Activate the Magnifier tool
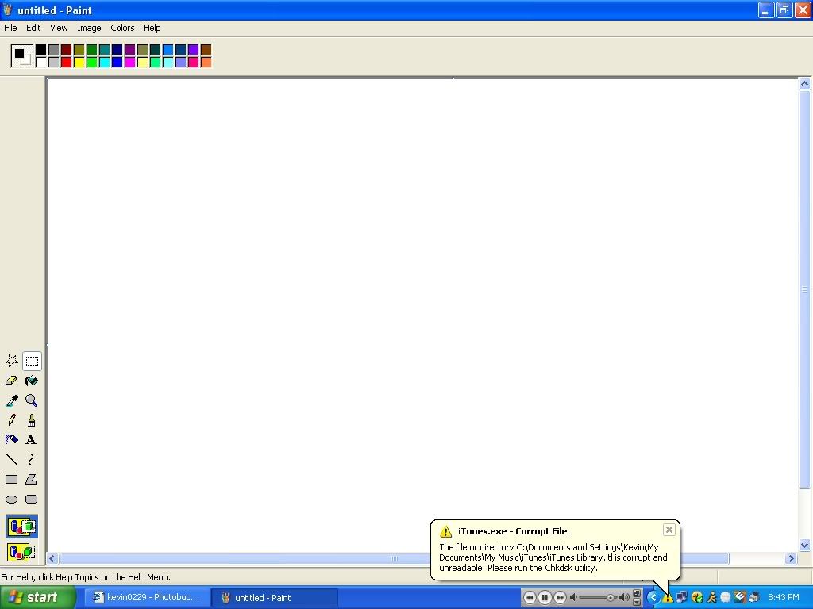The width and height of the screenshot is (813, 609). tap(32, 400)
